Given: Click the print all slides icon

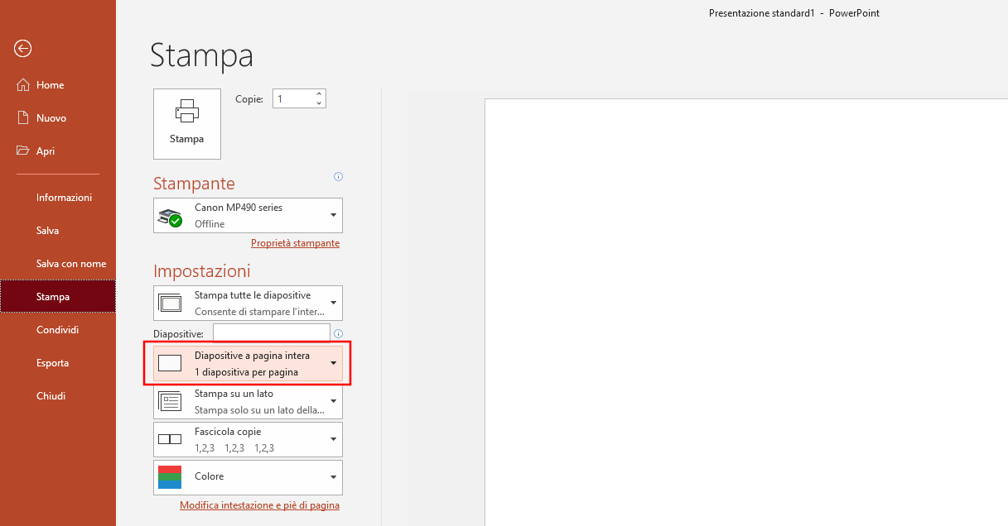Looking at the screenshot, I should (170, 303).
